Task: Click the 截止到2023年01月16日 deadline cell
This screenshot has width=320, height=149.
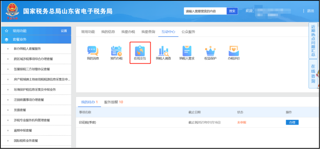Action: (x=204, y=122)
